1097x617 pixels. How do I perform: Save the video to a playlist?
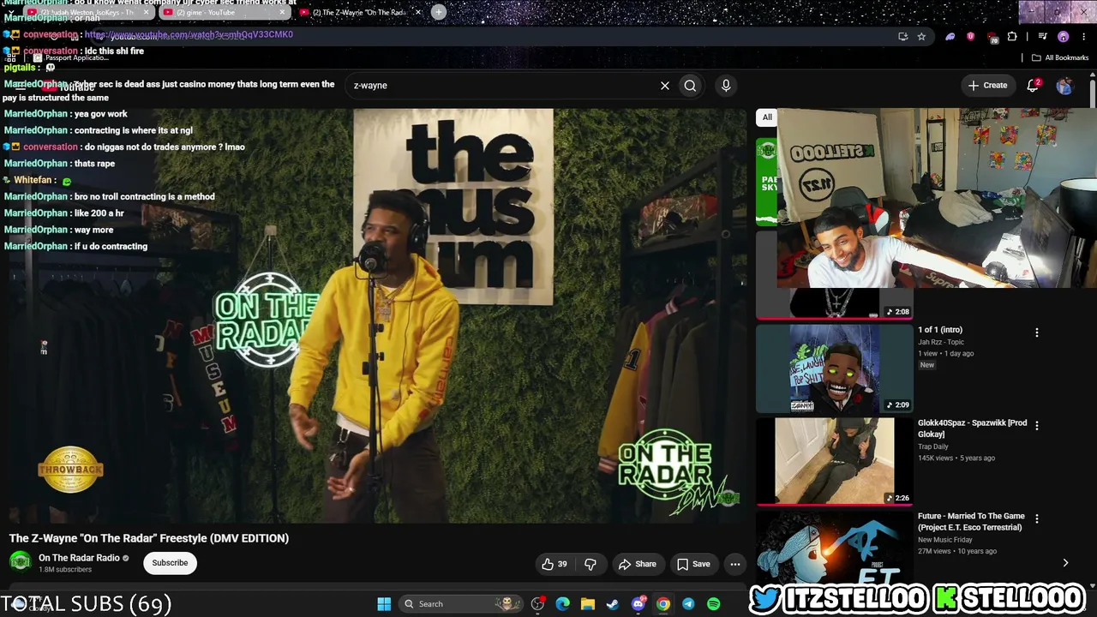tap(693, 564)
